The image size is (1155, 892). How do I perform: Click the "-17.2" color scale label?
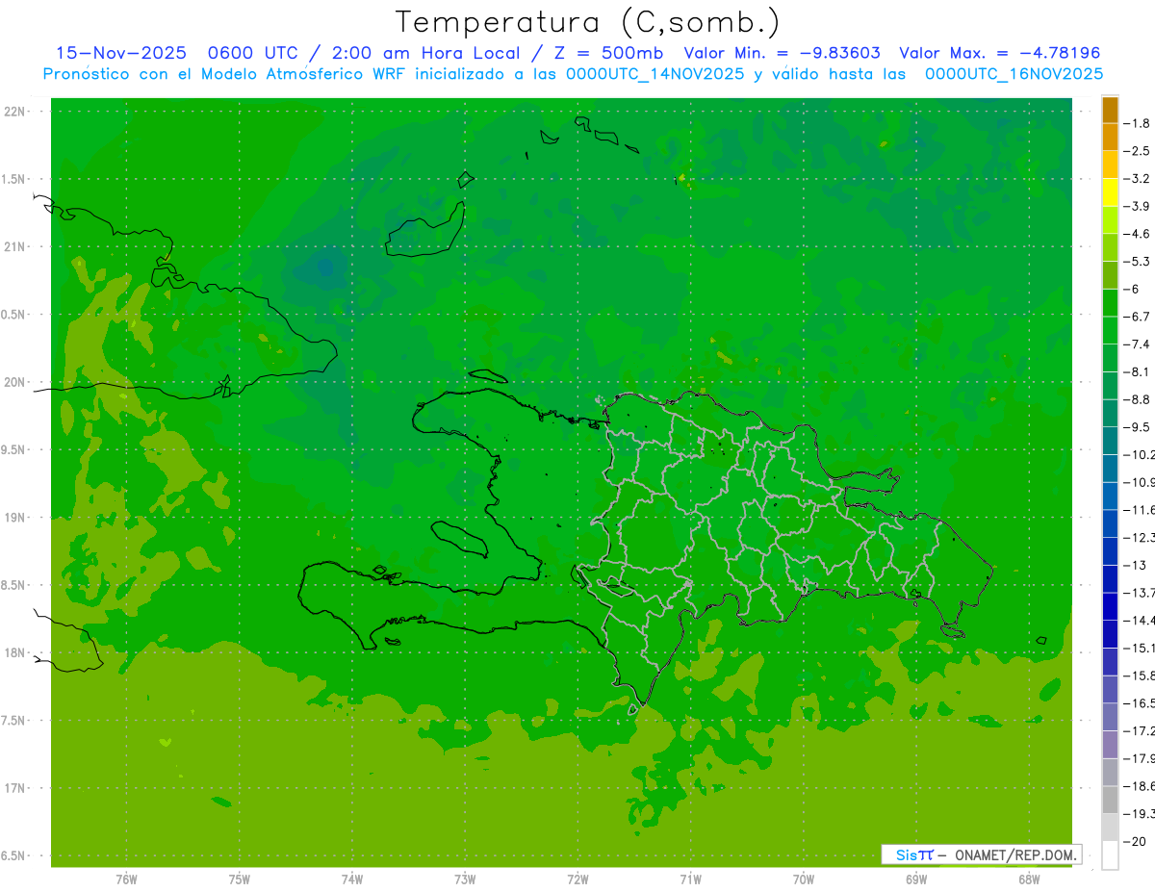(x=1140, y=731)
